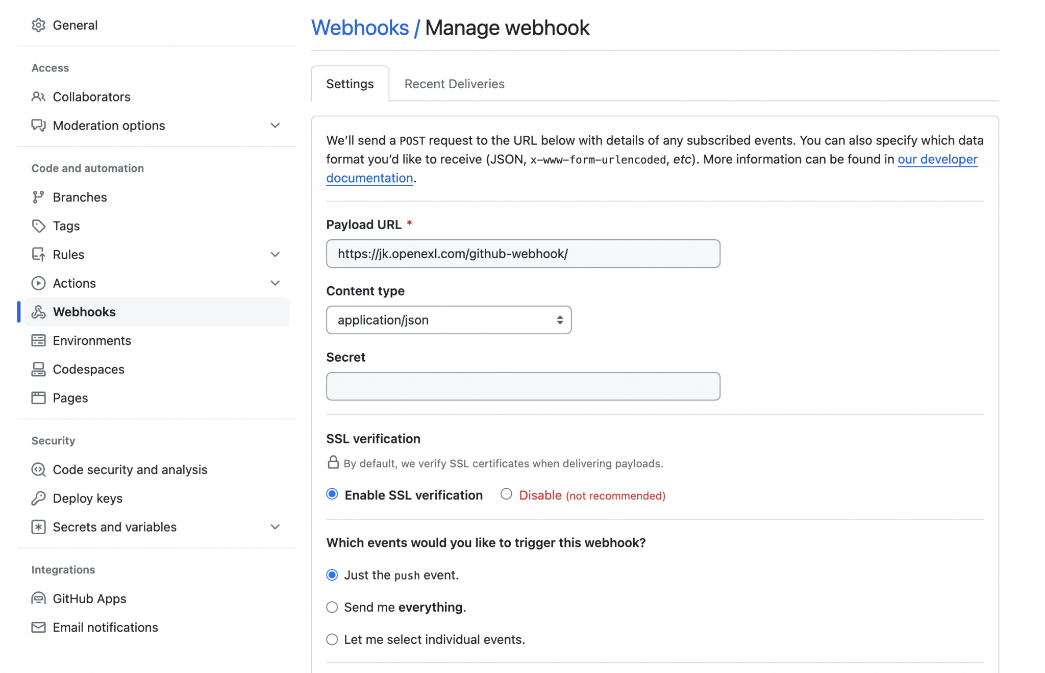Image resolution: width=1045 pixels, height=673 pixels.
Task: Select the Deploy keys key icon
Action: (x=39, y=498)
